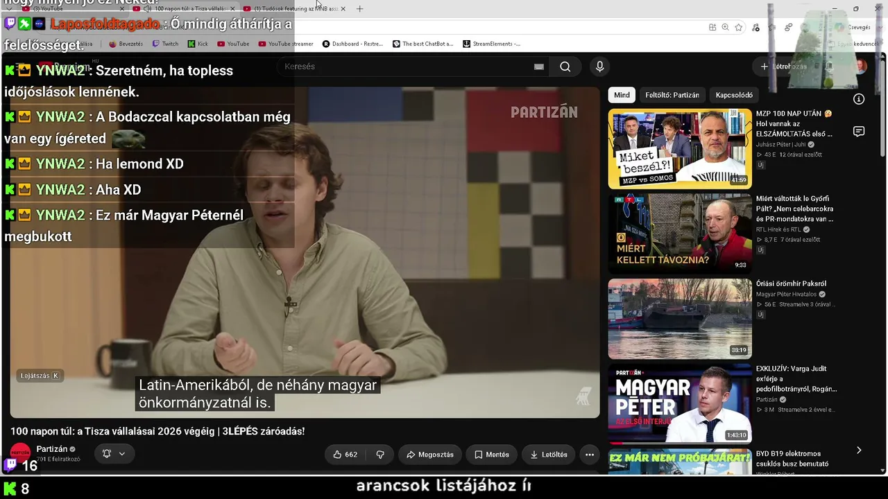Like the video with thumbs-up button
The height and width of the screenshot is (499, 888).
[345, 455]
